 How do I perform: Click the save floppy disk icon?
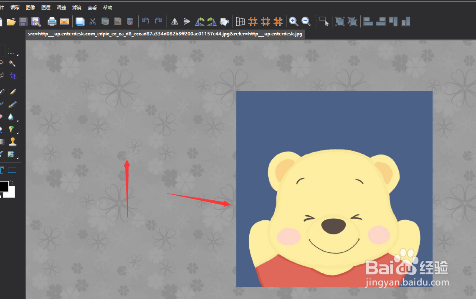pyautogui.click(x=23, y=22)
